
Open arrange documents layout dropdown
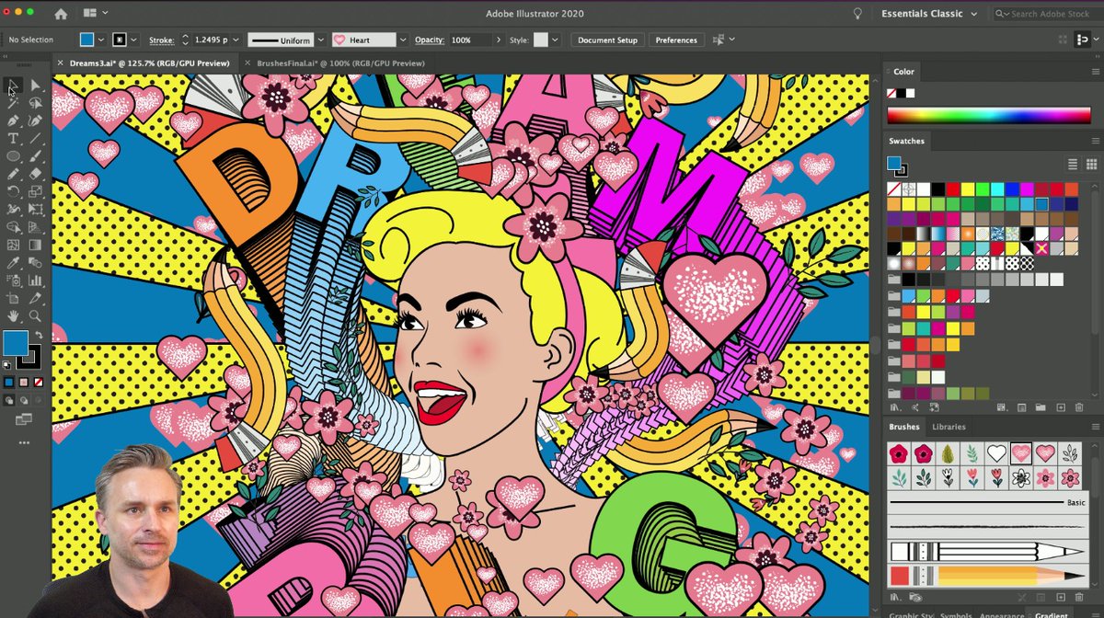click(x=95, y=14)
